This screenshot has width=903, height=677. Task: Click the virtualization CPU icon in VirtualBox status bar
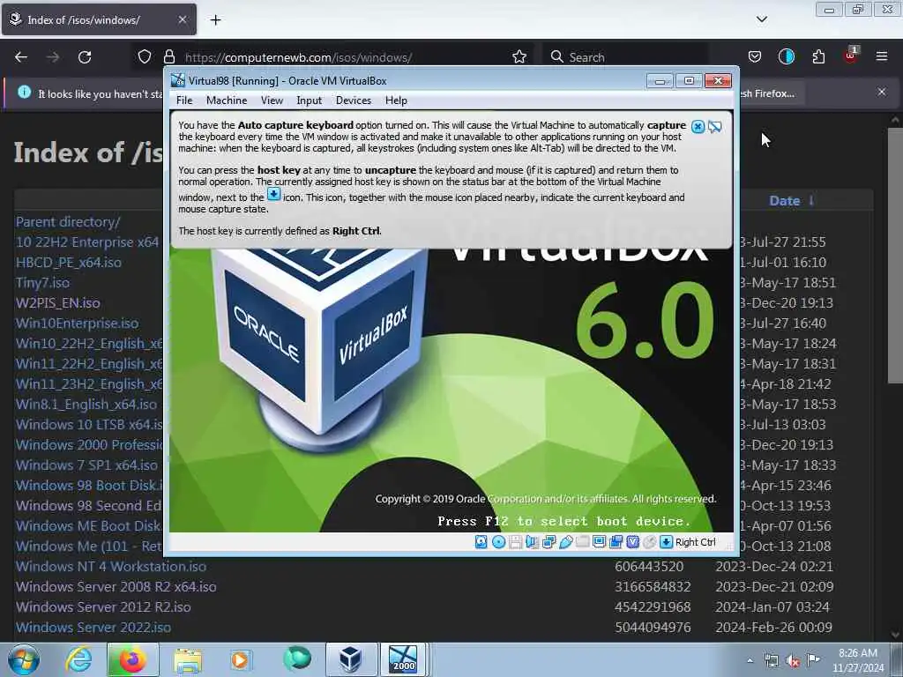[x=632, y=542]
